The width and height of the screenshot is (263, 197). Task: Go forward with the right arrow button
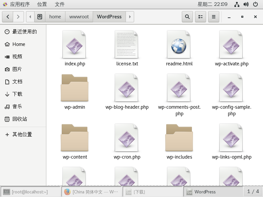(18, 17)
